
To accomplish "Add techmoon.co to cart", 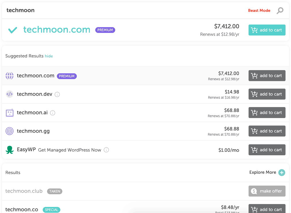I will click(267, 209).
